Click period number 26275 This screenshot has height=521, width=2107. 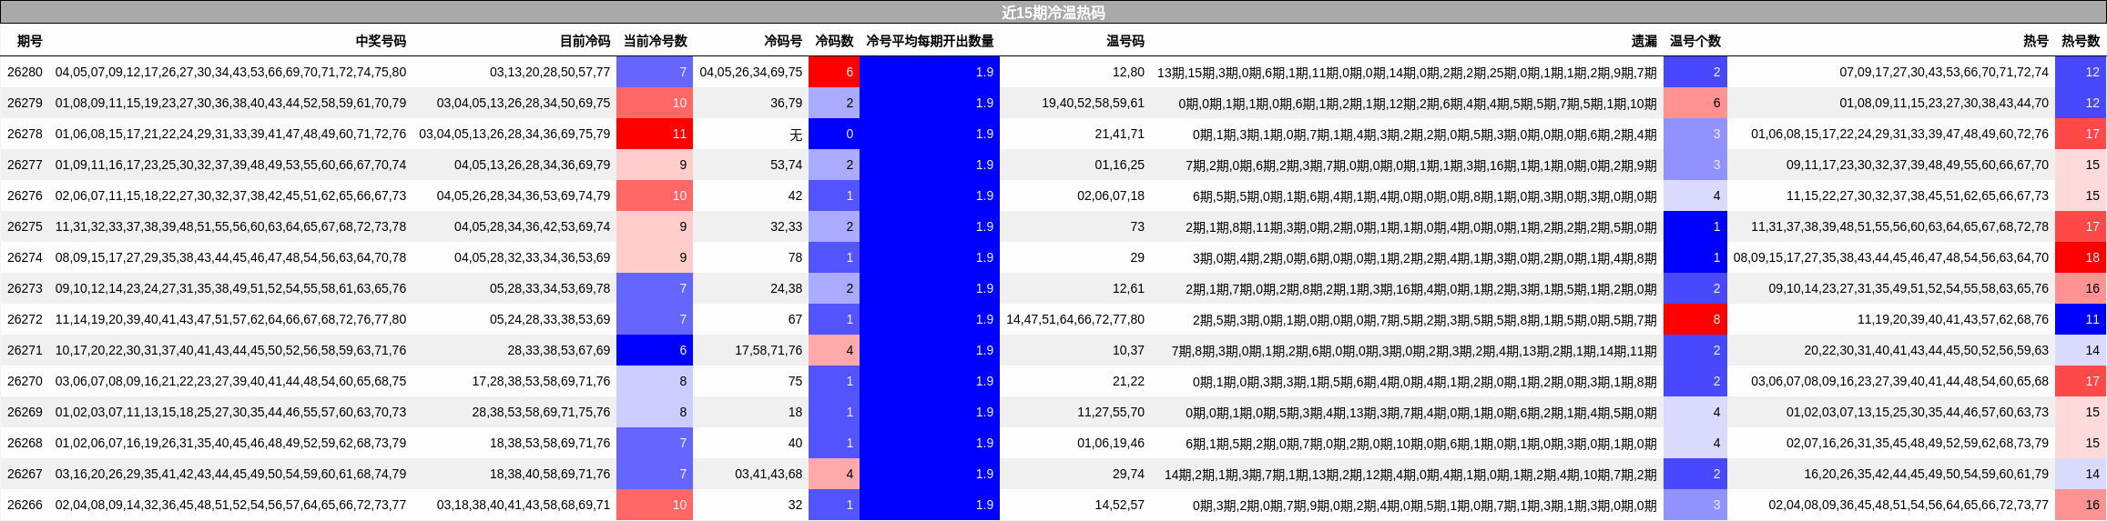point(25,226)
